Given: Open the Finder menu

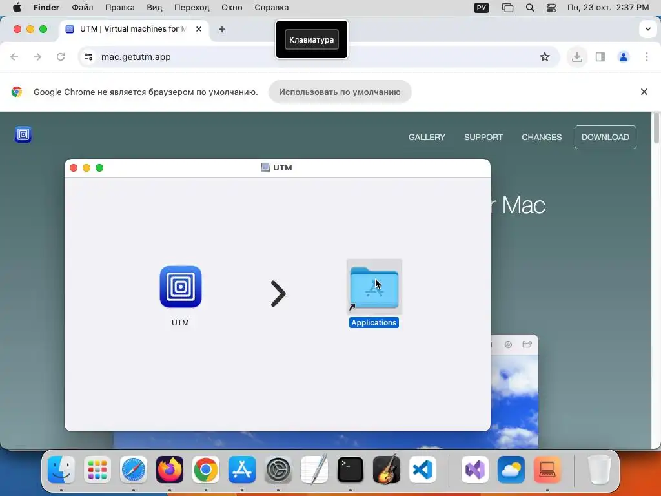Looking at the screenshot, I should 46,8.
